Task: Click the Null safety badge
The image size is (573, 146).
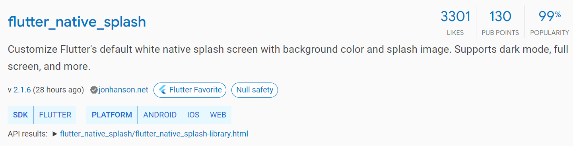Action: pos(254,90)
